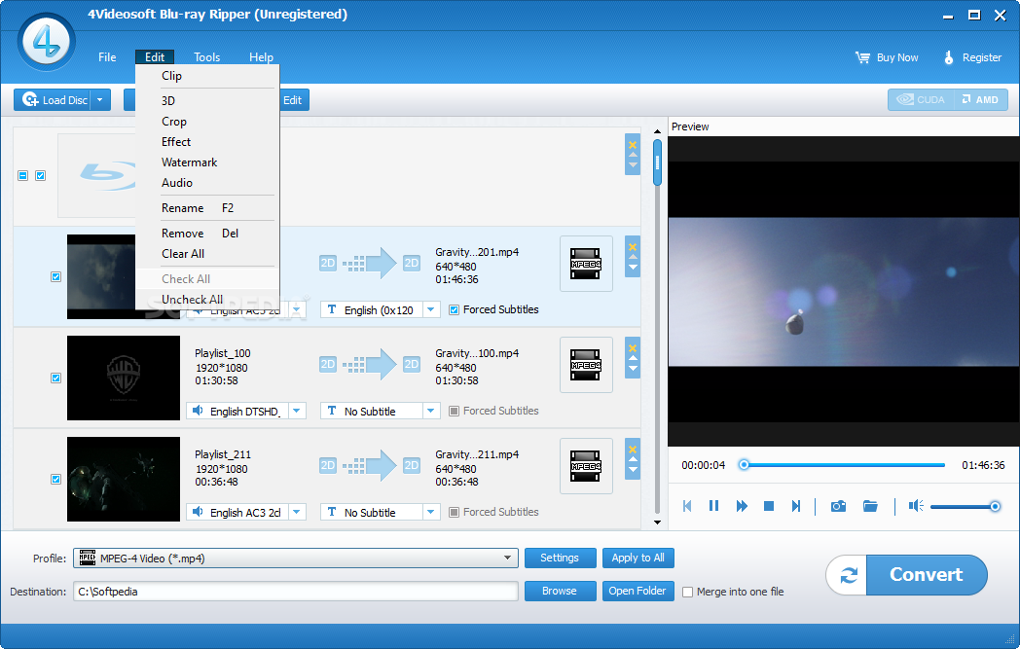
Task: Click the Destination path field
Action: click(295, 592)
